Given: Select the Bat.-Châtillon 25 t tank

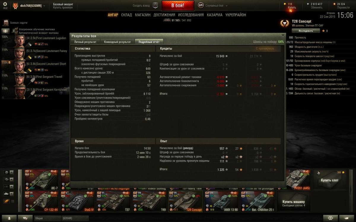Looking at the screenshot, I should (x=258, y=201).
